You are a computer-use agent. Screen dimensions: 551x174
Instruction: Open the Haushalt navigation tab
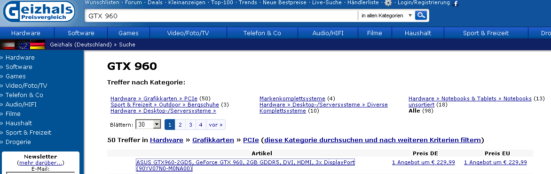coord(418,33)
